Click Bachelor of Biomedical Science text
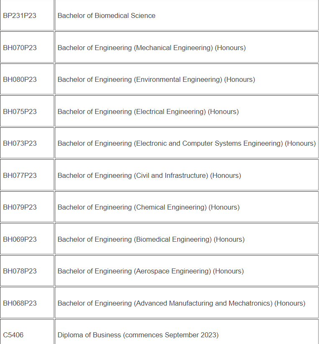 106,15
